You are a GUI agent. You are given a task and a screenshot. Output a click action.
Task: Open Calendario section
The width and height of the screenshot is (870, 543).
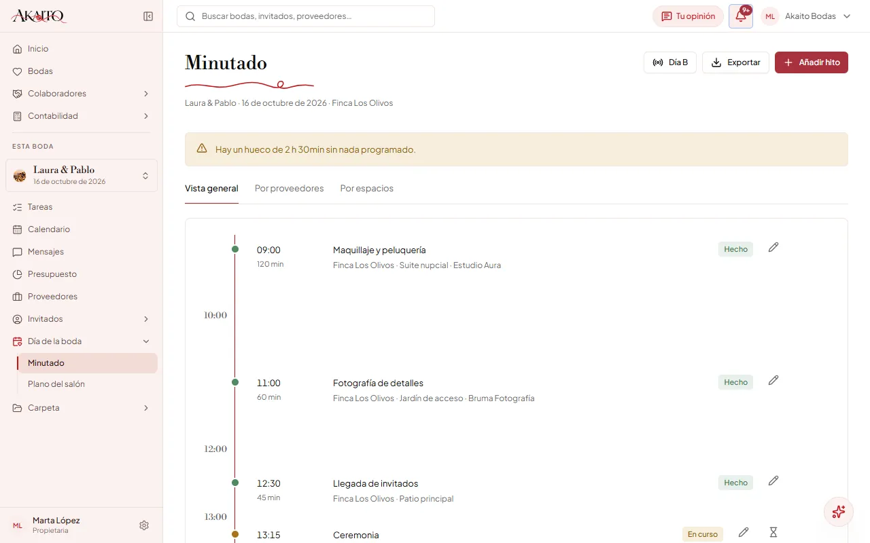click(82, 229)
